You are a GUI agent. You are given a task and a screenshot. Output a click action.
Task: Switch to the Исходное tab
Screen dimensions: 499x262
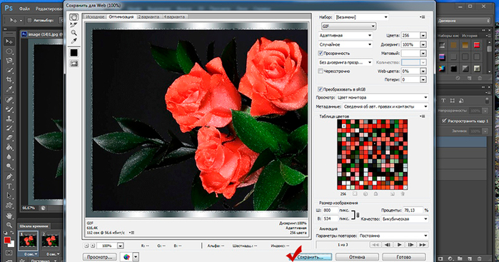tap(95, 17)
